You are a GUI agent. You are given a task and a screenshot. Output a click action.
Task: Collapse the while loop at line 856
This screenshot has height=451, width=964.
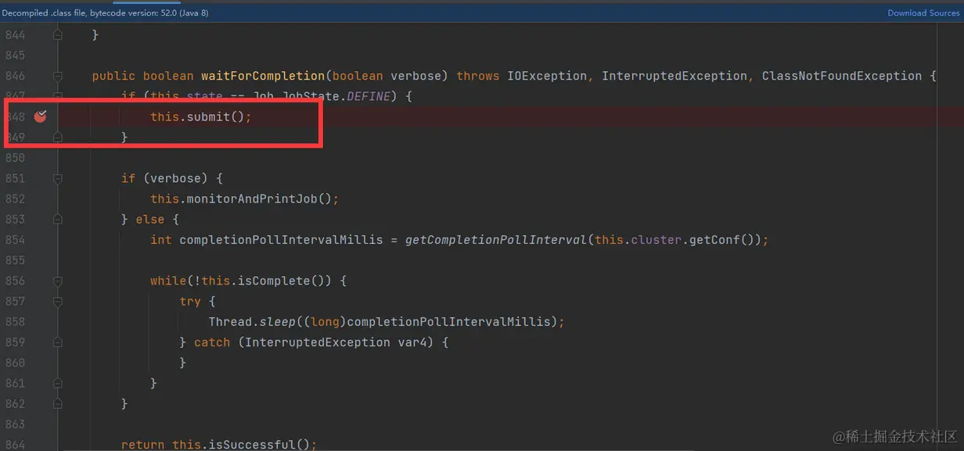(x=58, y=281)
